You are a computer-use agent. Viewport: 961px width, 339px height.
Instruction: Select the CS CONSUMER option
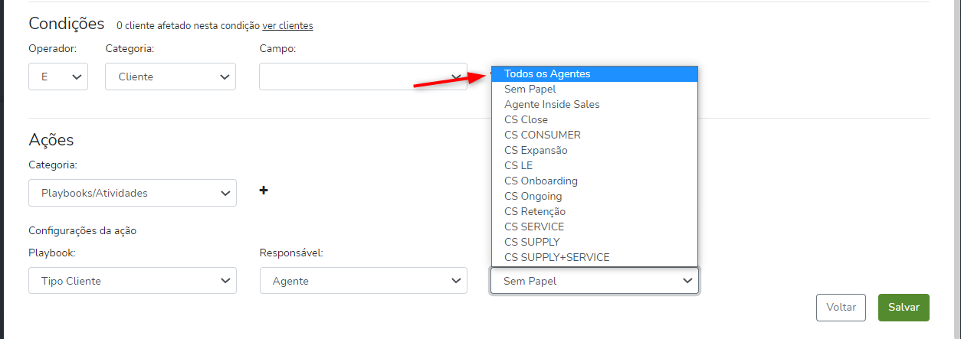pyautogui.click(x=543, y=135)
